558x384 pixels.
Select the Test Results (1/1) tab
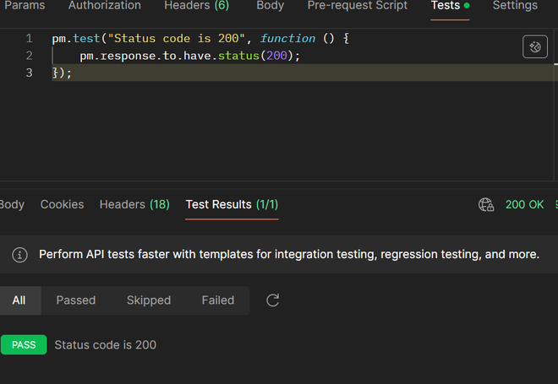(x=232, y=204)
